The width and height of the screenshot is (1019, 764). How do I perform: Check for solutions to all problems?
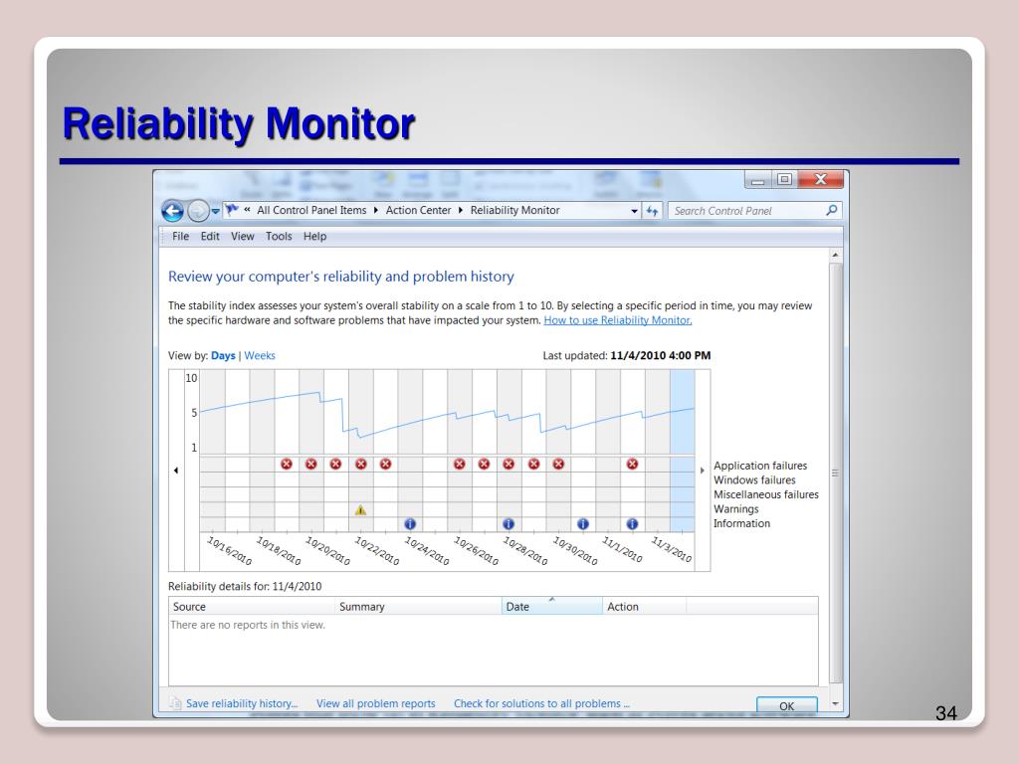541,703
